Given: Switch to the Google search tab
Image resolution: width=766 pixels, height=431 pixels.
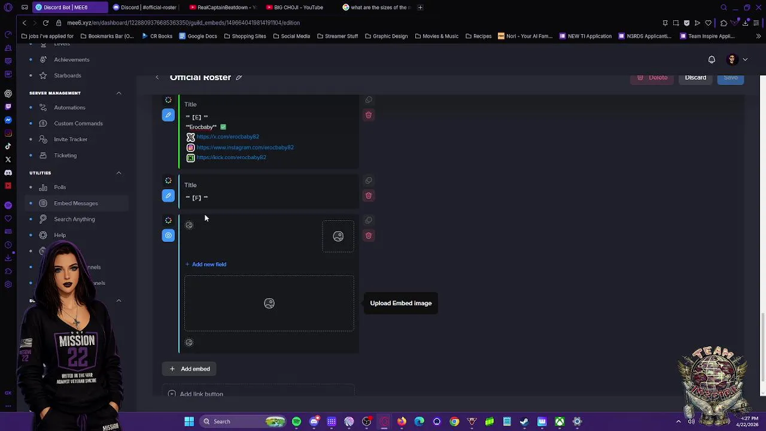Looking at the screenshot, I should [x=377, y=7].
